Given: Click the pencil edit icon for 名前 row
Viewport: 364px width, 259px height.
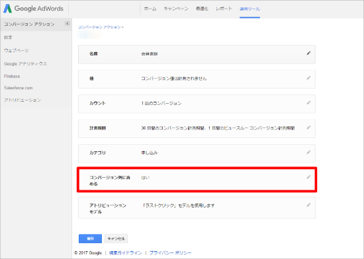Looking at the screenshot, I should pyautogui.click(x=308, y=53).
